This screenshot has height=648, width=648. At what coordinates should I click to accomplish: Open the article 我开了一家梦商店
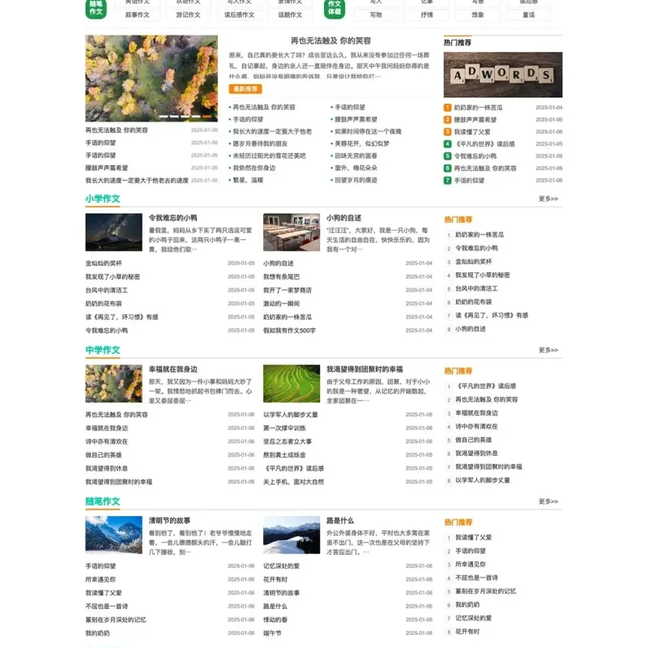288,290
